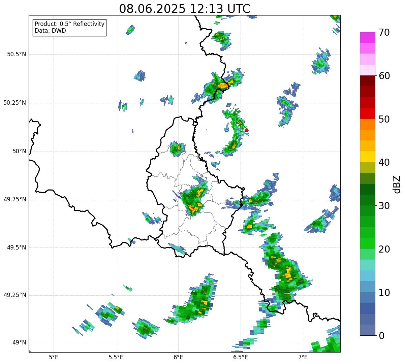The width and height of the screenshot is (405, 364).
Task: Click the longitude label 5.5°E
Action: (x=116, y=357)
